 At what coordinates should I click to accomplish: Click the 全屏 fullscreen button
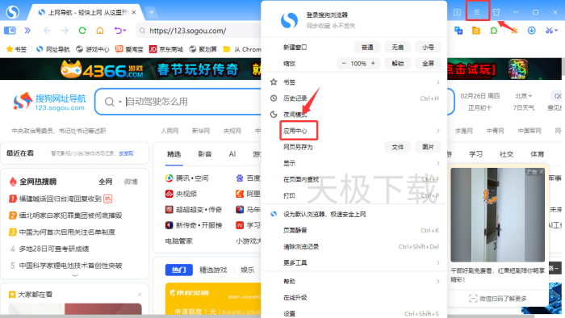coord(428,64)
